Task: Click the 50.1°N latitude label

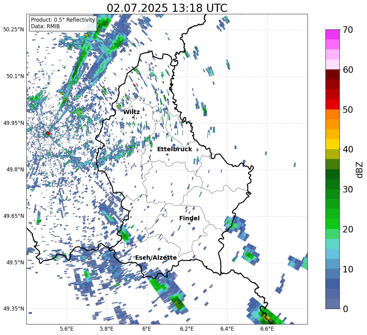Action: [x=15, y=76]
